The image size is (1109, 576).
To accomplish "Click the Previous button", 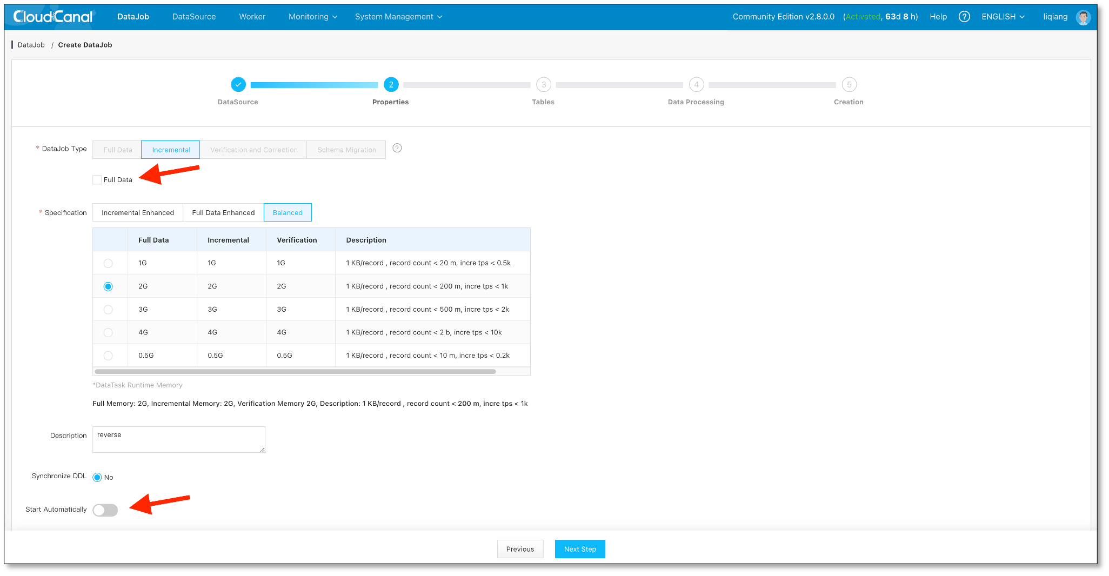I will (x=520, y=549).
